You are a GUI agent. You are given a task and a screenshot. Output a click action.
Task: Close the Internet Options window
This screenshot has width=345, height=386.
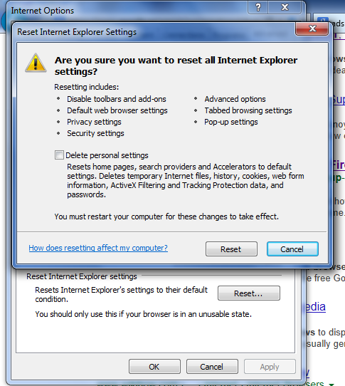pos(285,7)
